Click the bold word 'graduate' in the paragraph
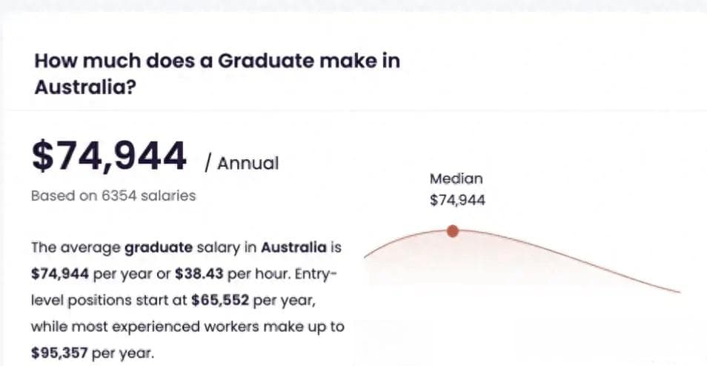Screen dimensions: 707x366 click(x=159, y=248)
